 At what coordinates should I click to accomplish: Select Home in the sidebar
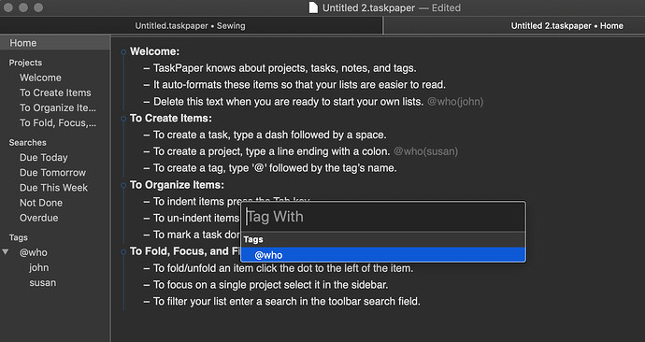tap(55, 43)
